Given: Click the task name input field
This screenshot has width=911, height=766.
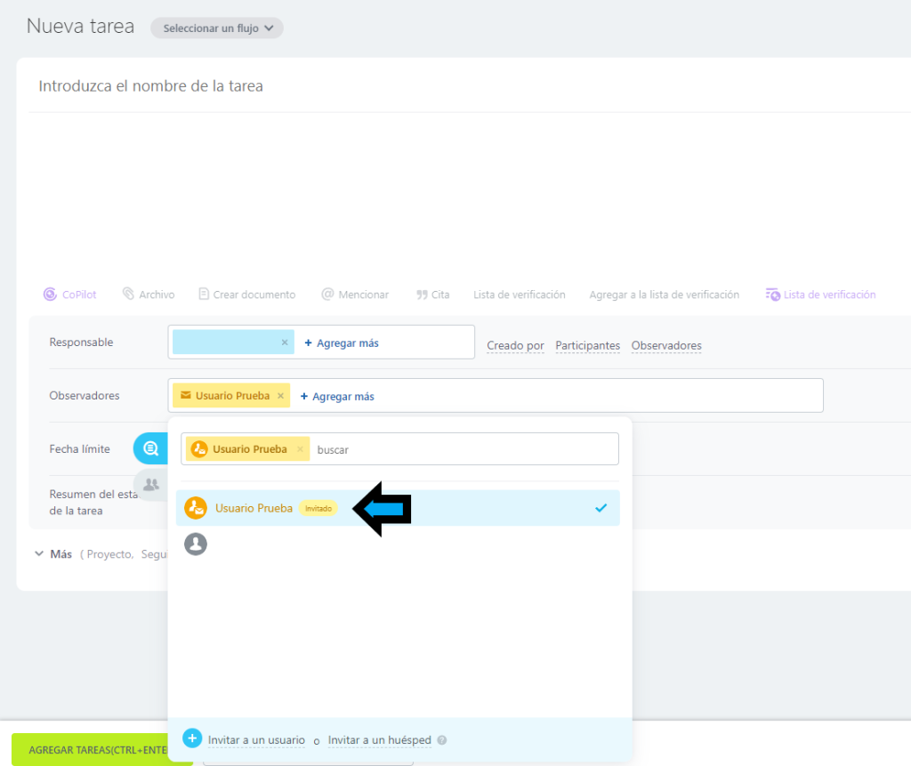Looking at the screenshot, I should pyautogui.click(x=356, y=86).
